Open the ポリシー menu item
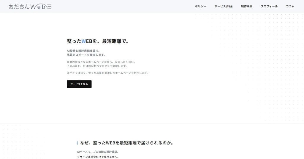 [200, 6]
